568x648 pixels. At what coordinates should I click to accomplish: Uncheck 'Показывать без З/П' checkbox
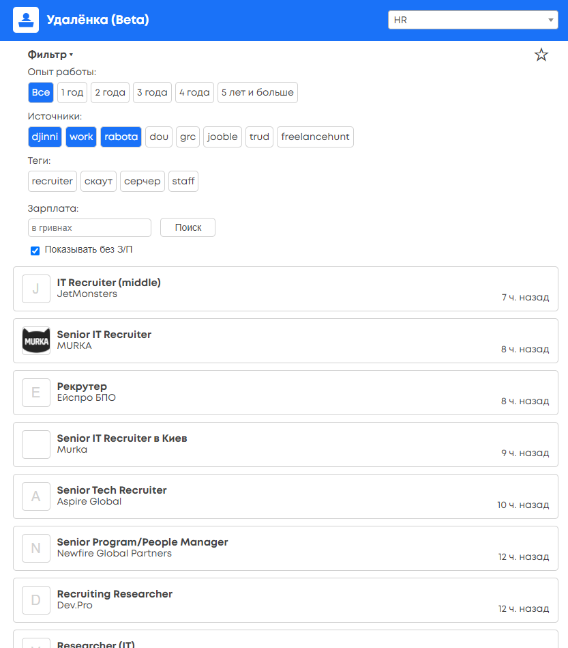click(x=35, y=251)
